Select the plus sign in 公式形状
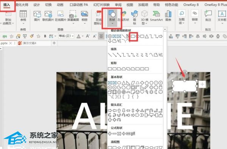 tap(110, 134)
